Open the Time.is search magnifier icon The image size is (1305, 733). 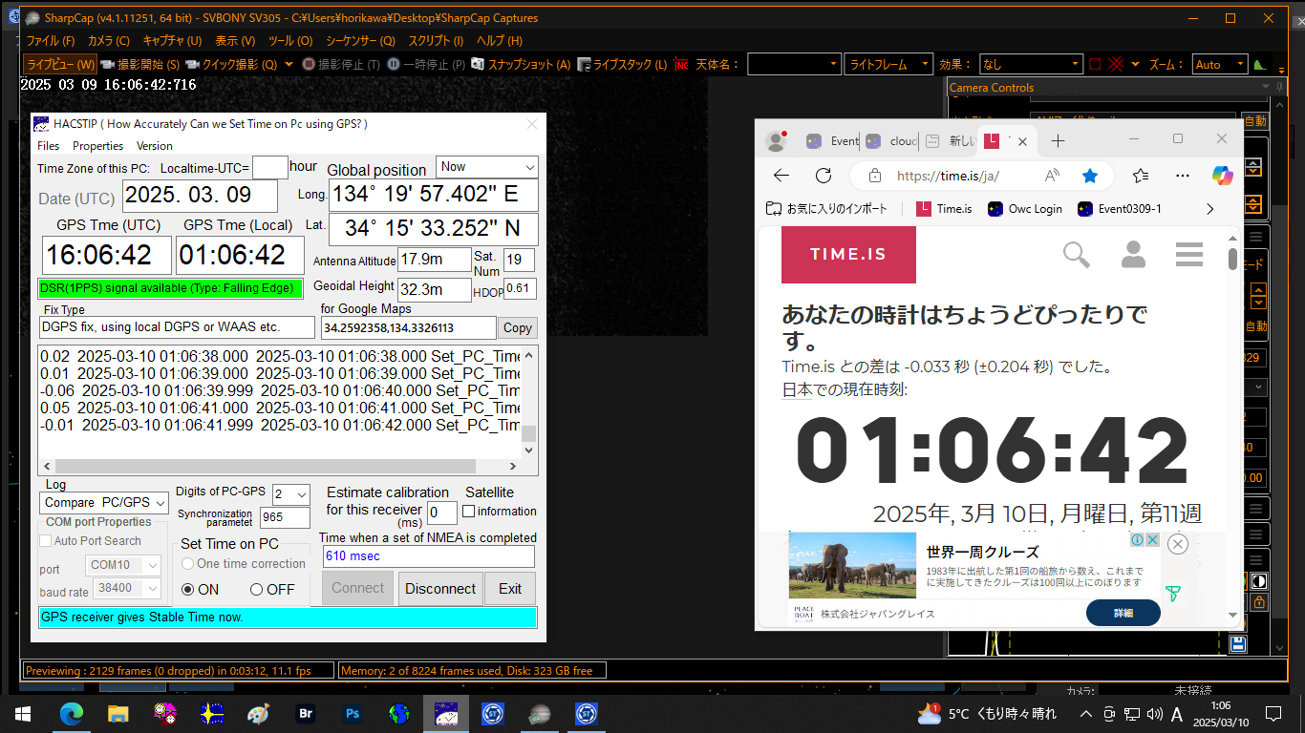coord(1077,255)
